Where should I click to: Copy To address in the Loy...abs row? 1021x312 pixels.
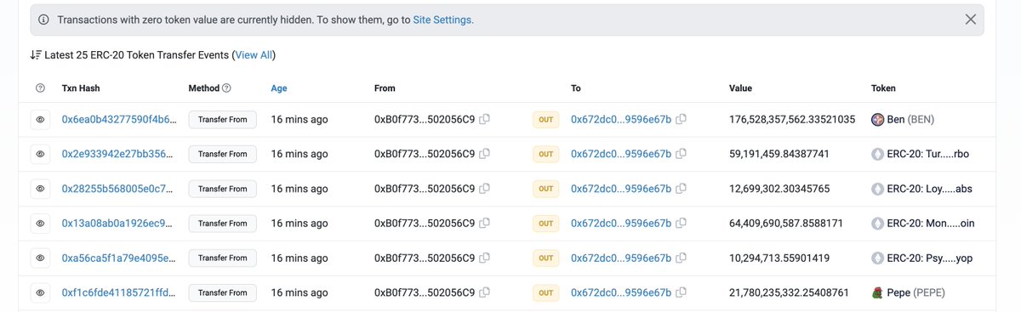coord(682,189)
